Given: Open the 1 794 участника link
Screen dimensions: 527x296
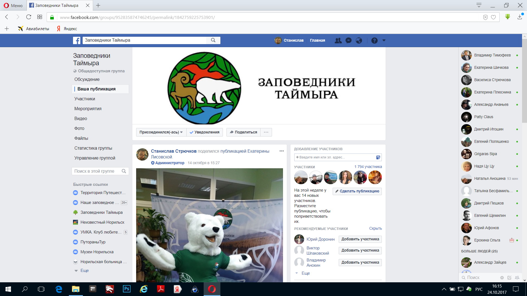Looking at the screenshot, I should click(368, 167).
